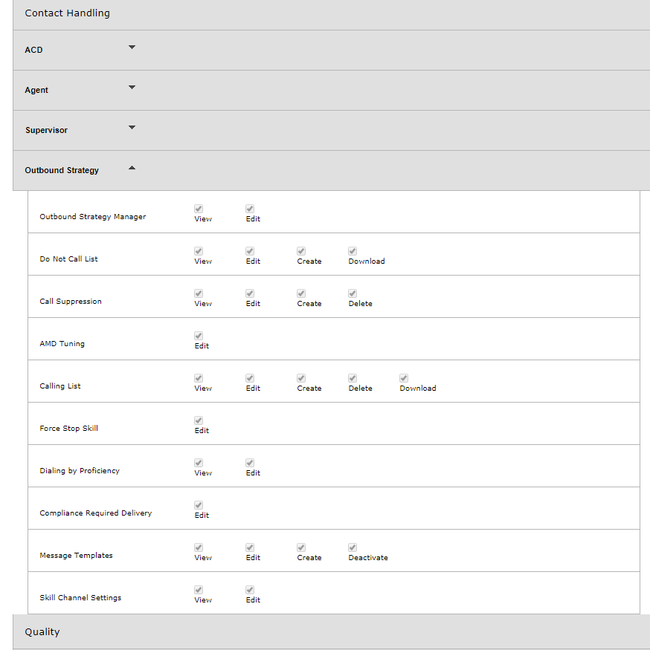Expand the ACD section arrow
Image resolution: width=650 pixels, height=650 pixels.
coord(132,48)
